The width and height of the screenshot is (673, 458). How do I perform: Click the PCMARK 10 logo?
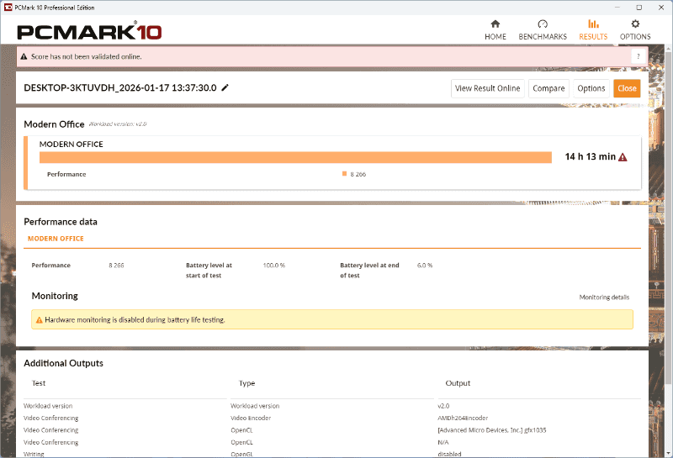pos(89,31)
